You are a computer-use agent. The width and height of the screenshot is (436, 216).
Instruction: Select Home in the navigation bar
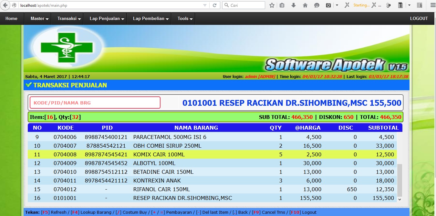[12, 18]
